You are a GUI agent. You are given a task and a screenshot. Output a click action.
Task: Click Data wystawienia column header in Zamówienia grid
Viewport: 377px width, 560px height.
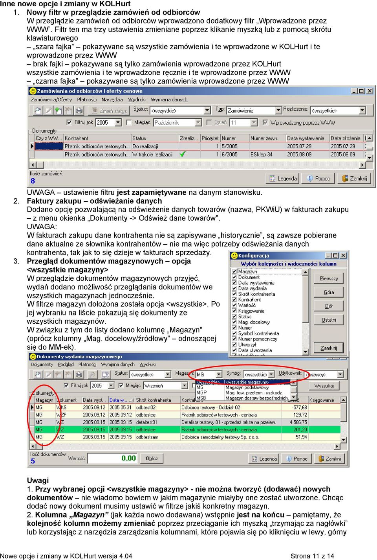pos(307,138)
